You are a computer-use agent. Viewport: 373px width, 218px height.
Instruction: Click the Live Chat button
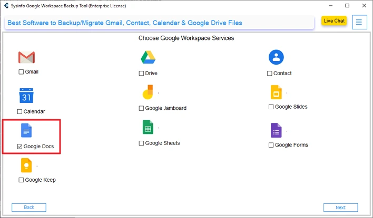coord(334,21)
